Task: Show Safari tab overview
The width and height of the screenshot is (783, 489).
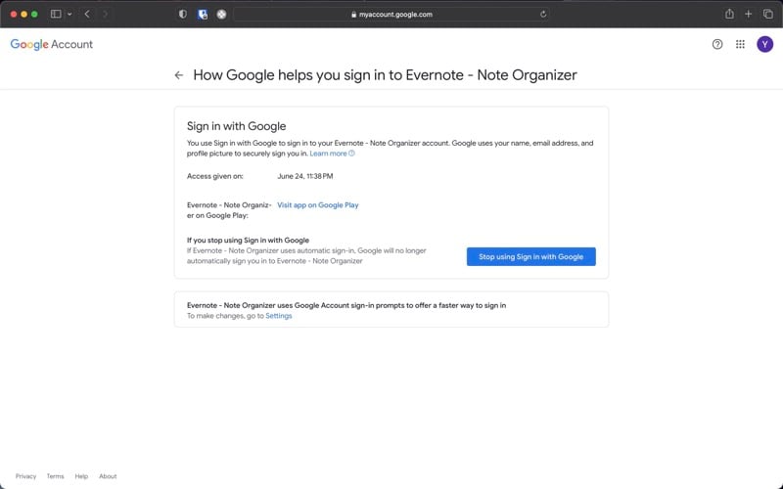Action: click(768, 14)
